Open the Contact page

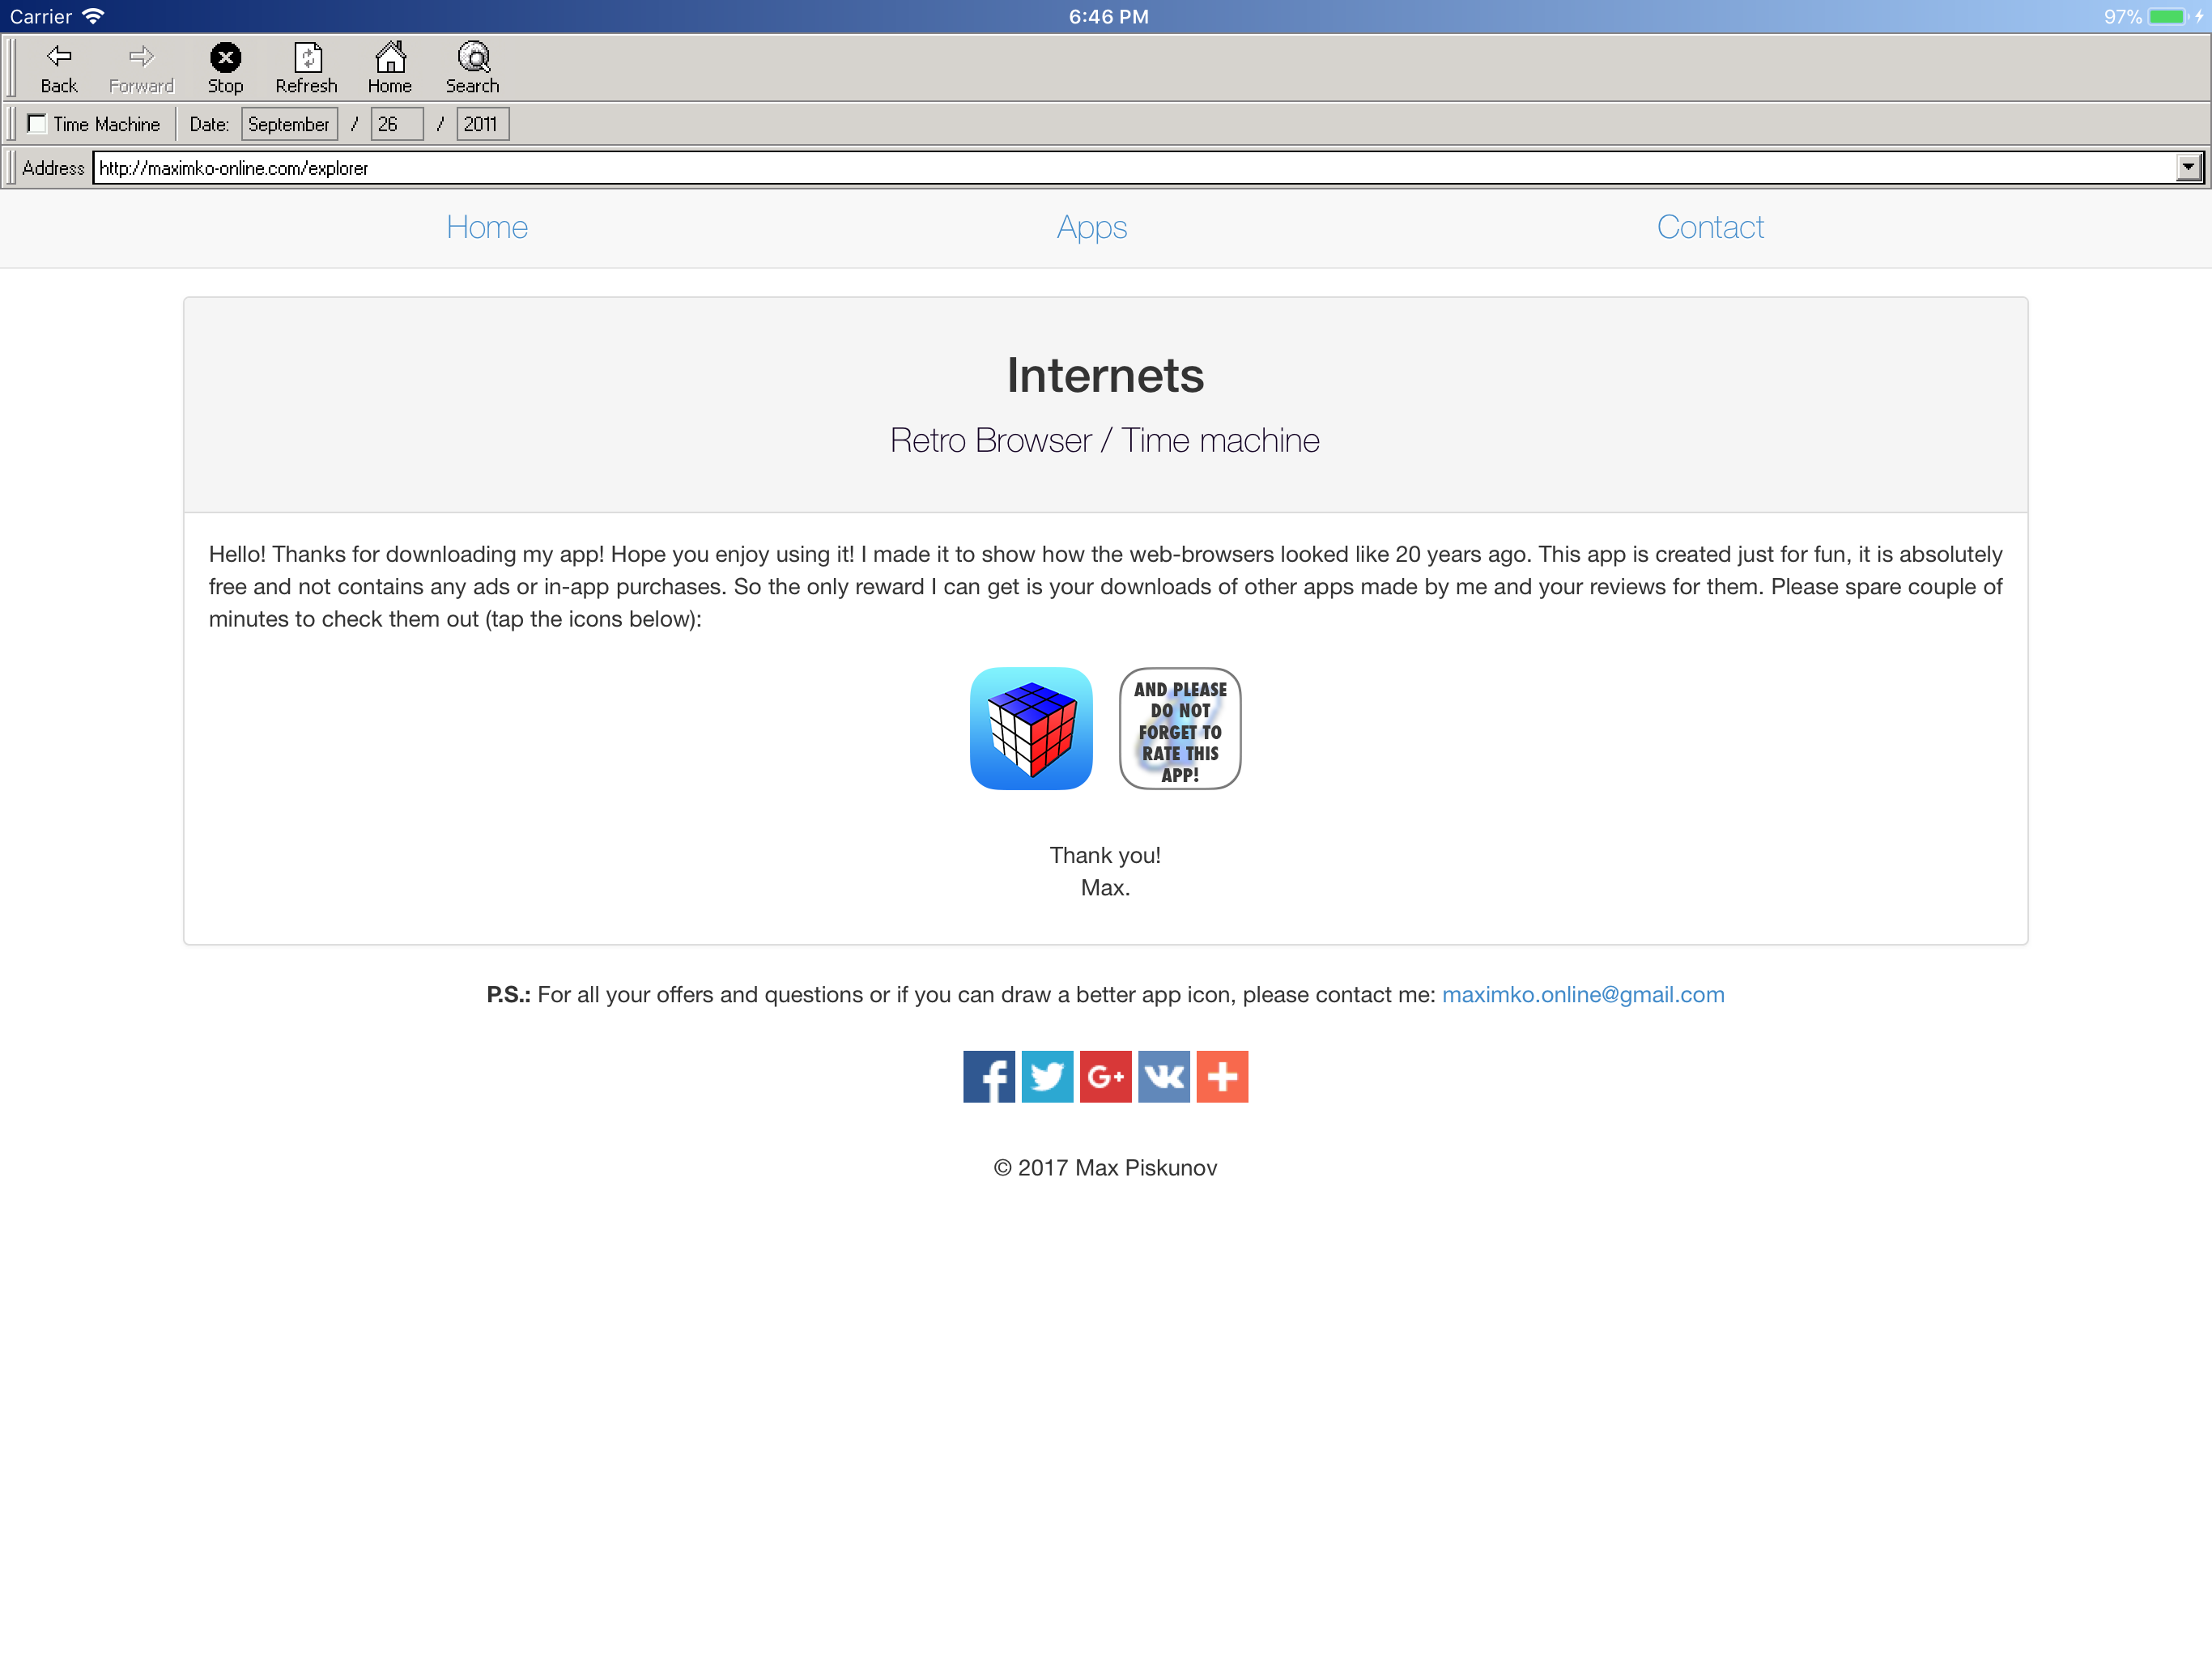tap(1710, 228)
